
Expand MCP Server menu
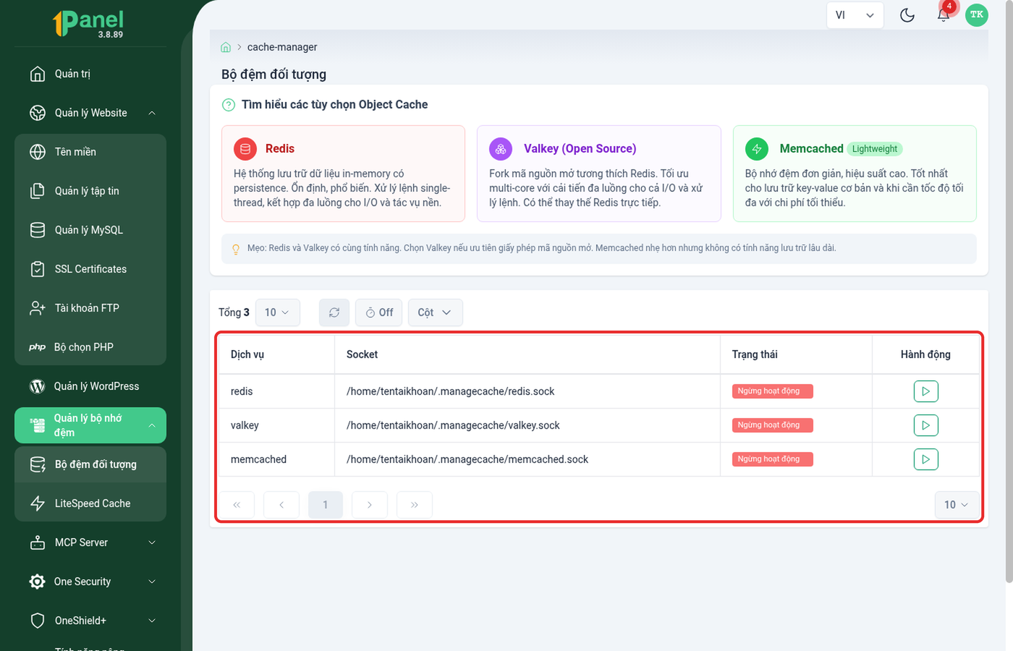click(152, 542)
